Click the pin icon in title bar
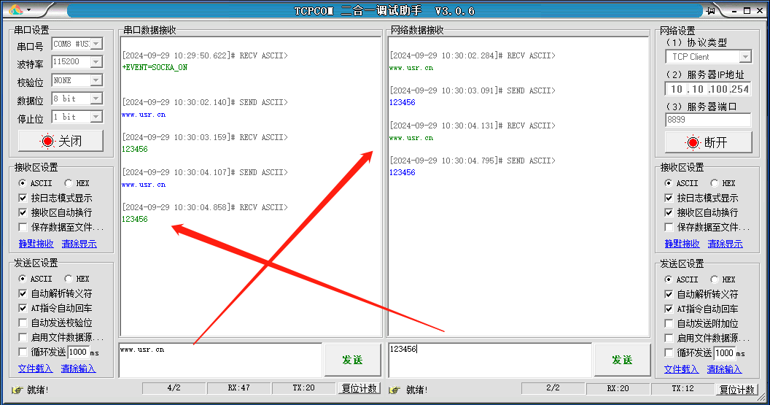The width and height of the screenshot is (770, 405). point(711,10)
